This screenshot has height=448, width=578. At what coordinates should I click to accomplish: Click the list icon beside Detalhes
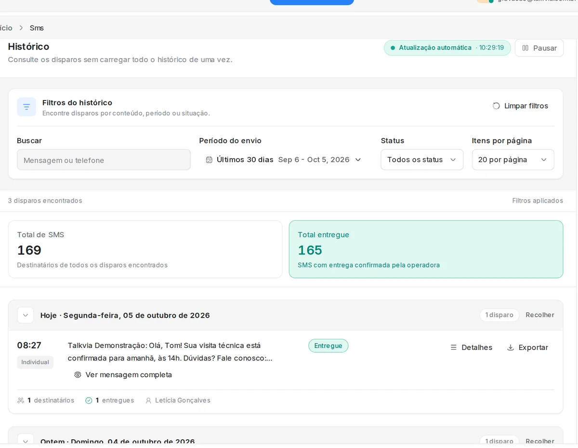[453, 347]
